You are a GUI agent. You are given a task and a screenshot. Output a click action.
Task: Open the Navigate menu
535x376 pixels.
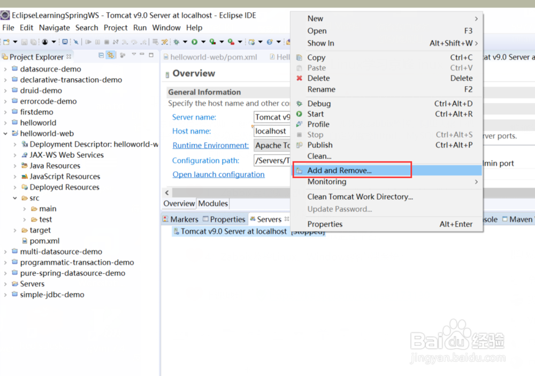tap(54, 28)
